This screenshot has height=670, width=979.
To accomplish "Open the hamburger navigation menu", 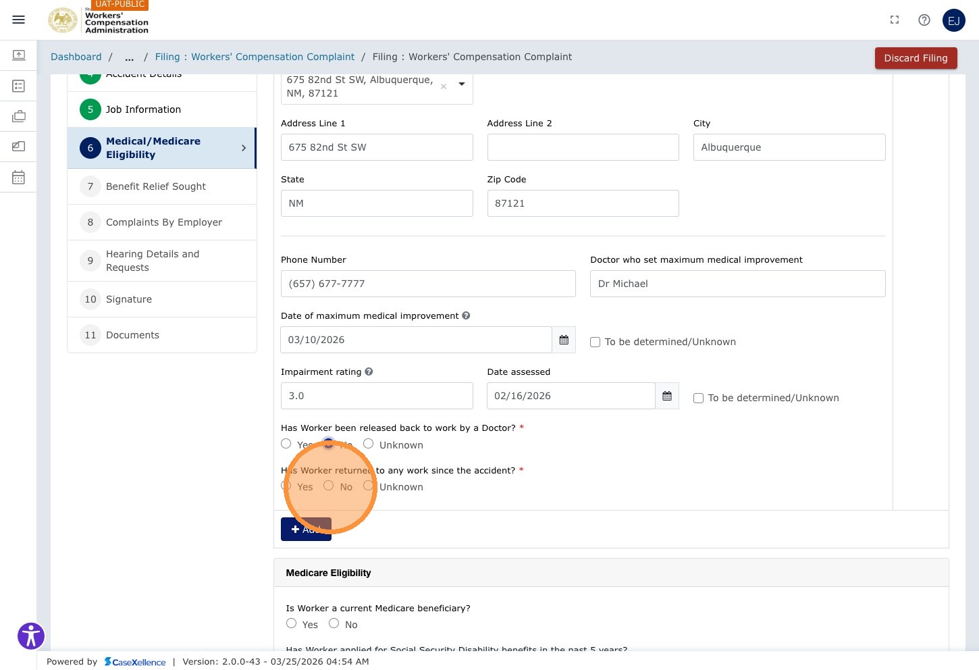I will [19, 20].
